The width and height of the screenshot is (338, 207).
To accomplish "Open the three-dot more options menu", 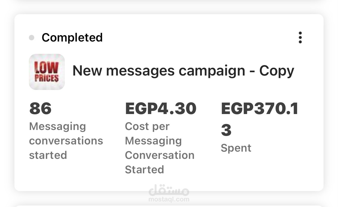I will click(300, 38).
